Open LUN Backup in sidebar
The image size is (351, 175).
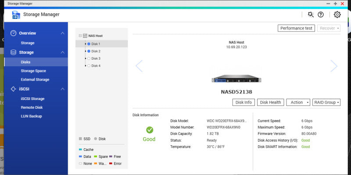[x=31, y=116]
